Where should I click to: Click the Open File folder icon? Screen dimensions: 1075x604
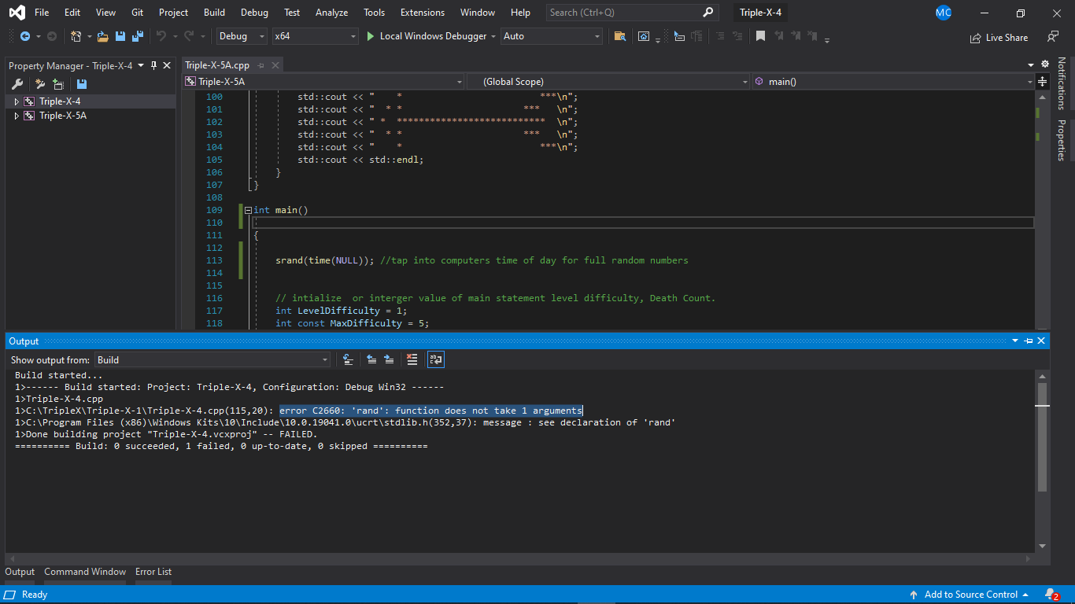[x=103, y=36]
